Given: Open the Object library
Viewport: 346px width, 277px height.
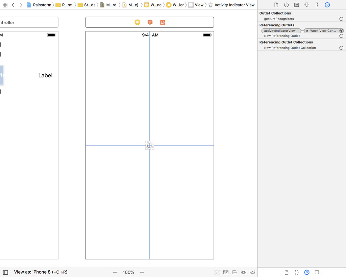Looking at the screenshot, I should 306,272.
